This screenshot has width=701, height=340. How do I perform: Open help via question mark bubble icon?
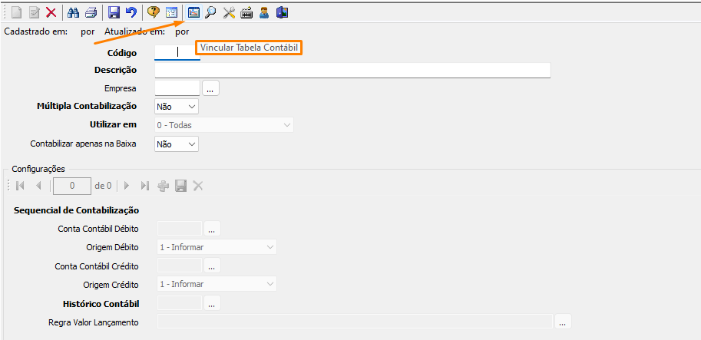click(x=153, y=13)
